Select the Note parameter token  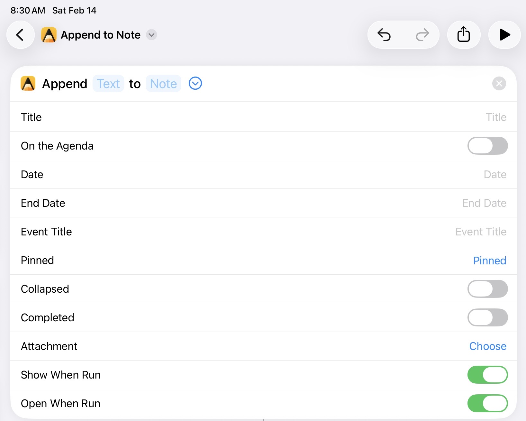coord(163,84)
